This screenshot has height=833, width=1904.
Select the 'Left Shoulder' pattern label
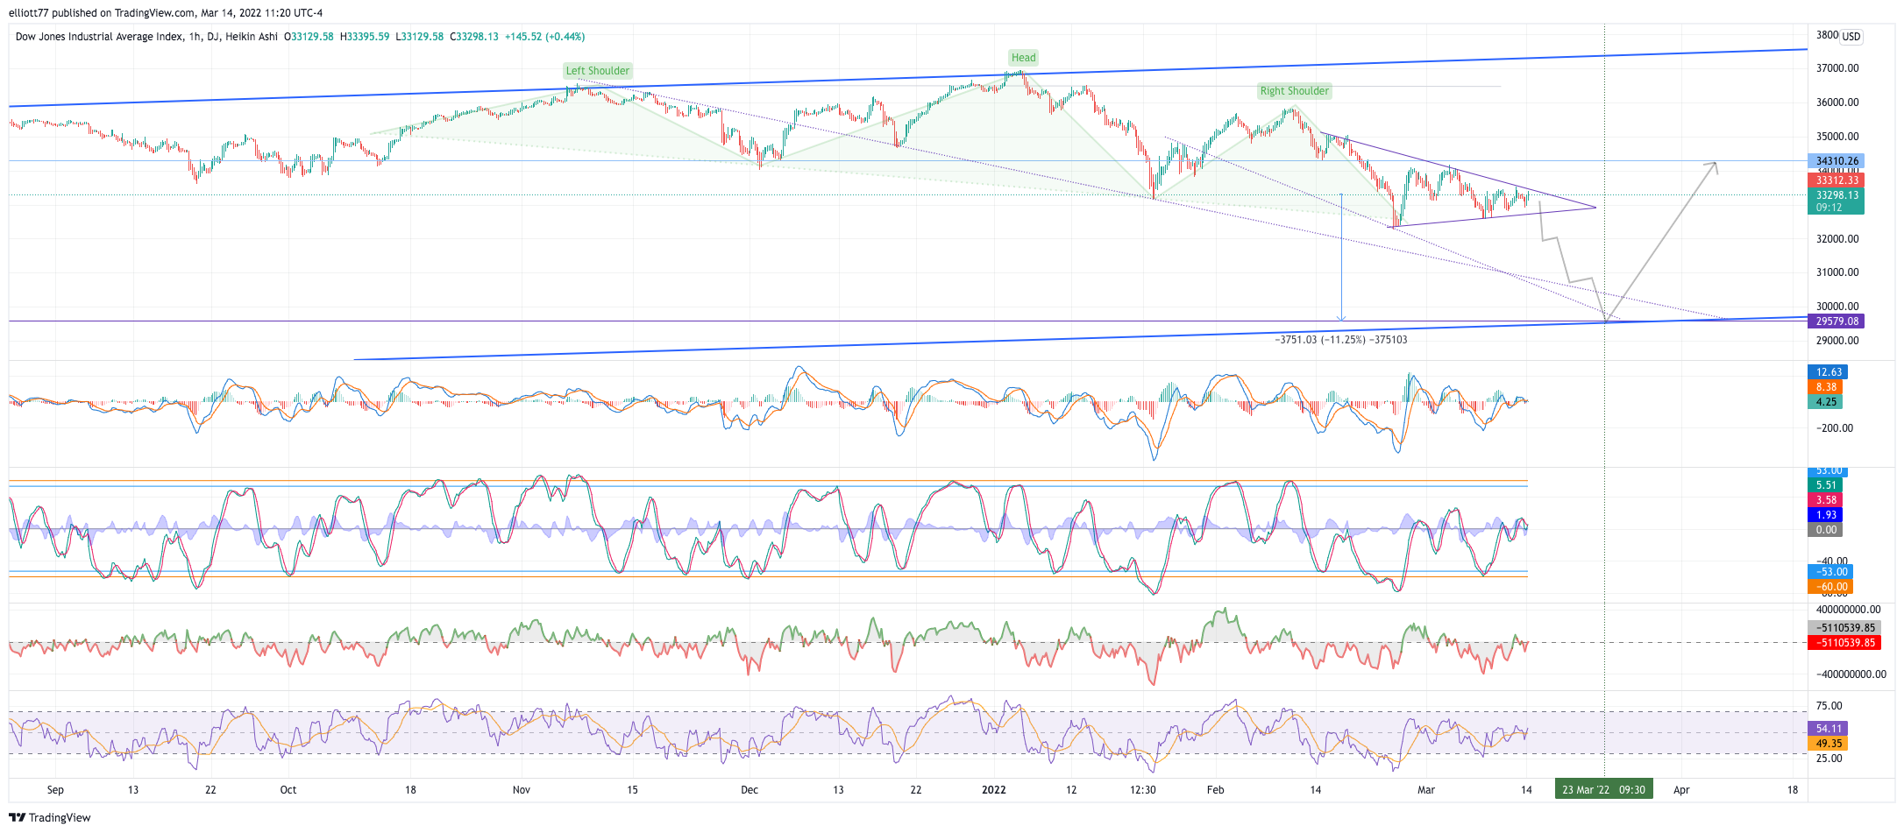pos(597,71)
